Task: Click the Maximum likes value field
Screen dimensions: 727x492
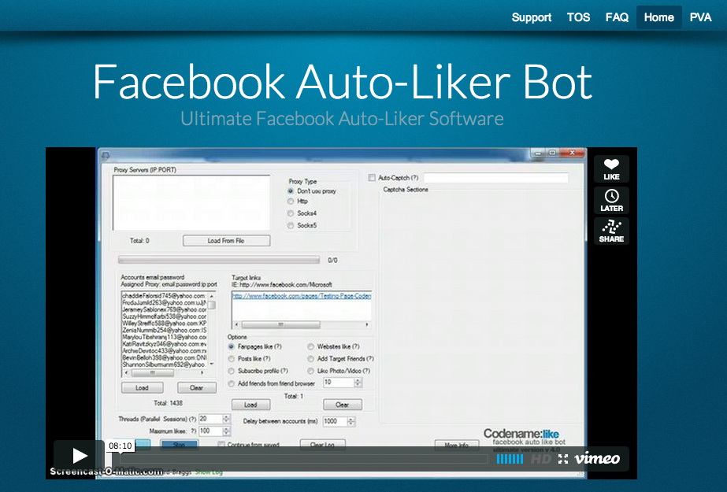Action: pyautogui.click(x=210, y=431)
